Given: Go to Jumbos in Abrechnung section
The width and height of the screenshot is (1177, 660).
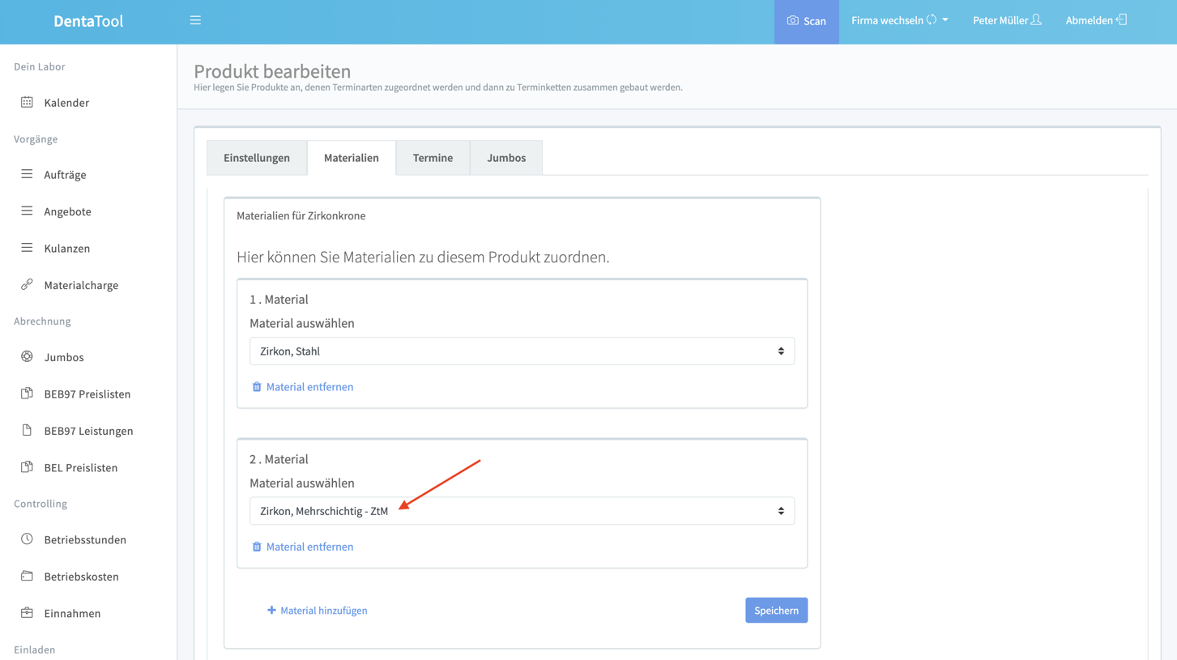Looking at the screenshot, I should pos(64,357).
